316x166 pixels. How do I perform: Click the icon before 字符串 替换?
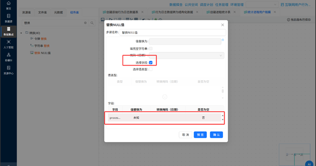click(32, 46)
